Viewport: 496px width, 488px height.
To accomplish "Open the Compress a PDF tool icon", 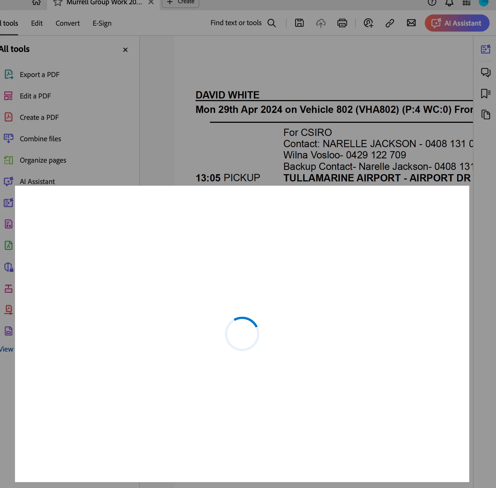I will pos(9,310).
